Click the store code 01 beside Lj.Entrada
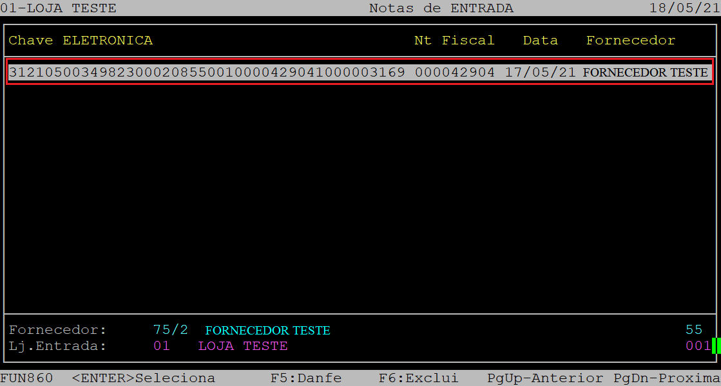721x386 pixels. pos(161,346)
